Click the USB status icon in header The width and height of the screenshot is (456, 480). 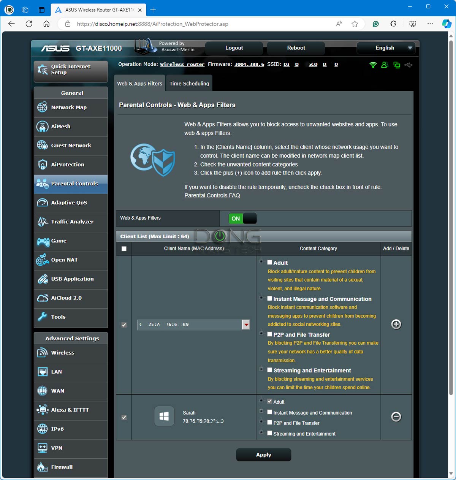(x=408, y=65)
